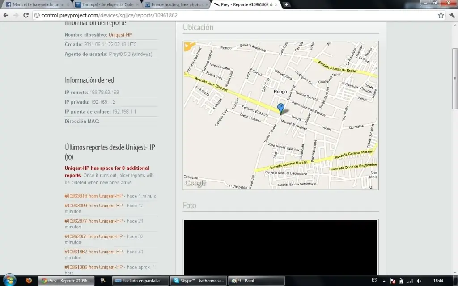Click the page vertical scrollbar thumb

[x=454, y=79]
